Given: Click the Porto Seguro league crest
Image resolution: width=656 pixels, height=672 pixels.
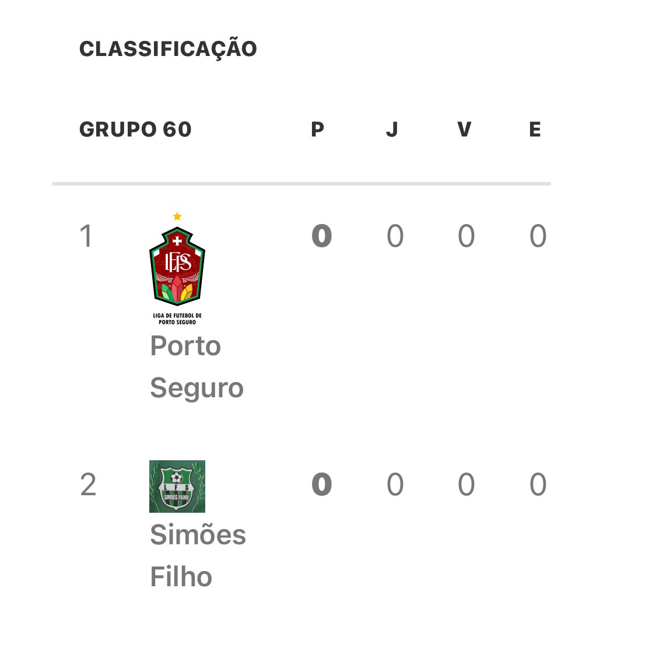Looking at the screenshot, I should 177,269.
